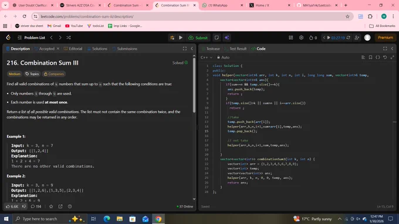The height and width of the screenshot is (224, 399).
Task: Open the Problem List panel
Action: 32,37
